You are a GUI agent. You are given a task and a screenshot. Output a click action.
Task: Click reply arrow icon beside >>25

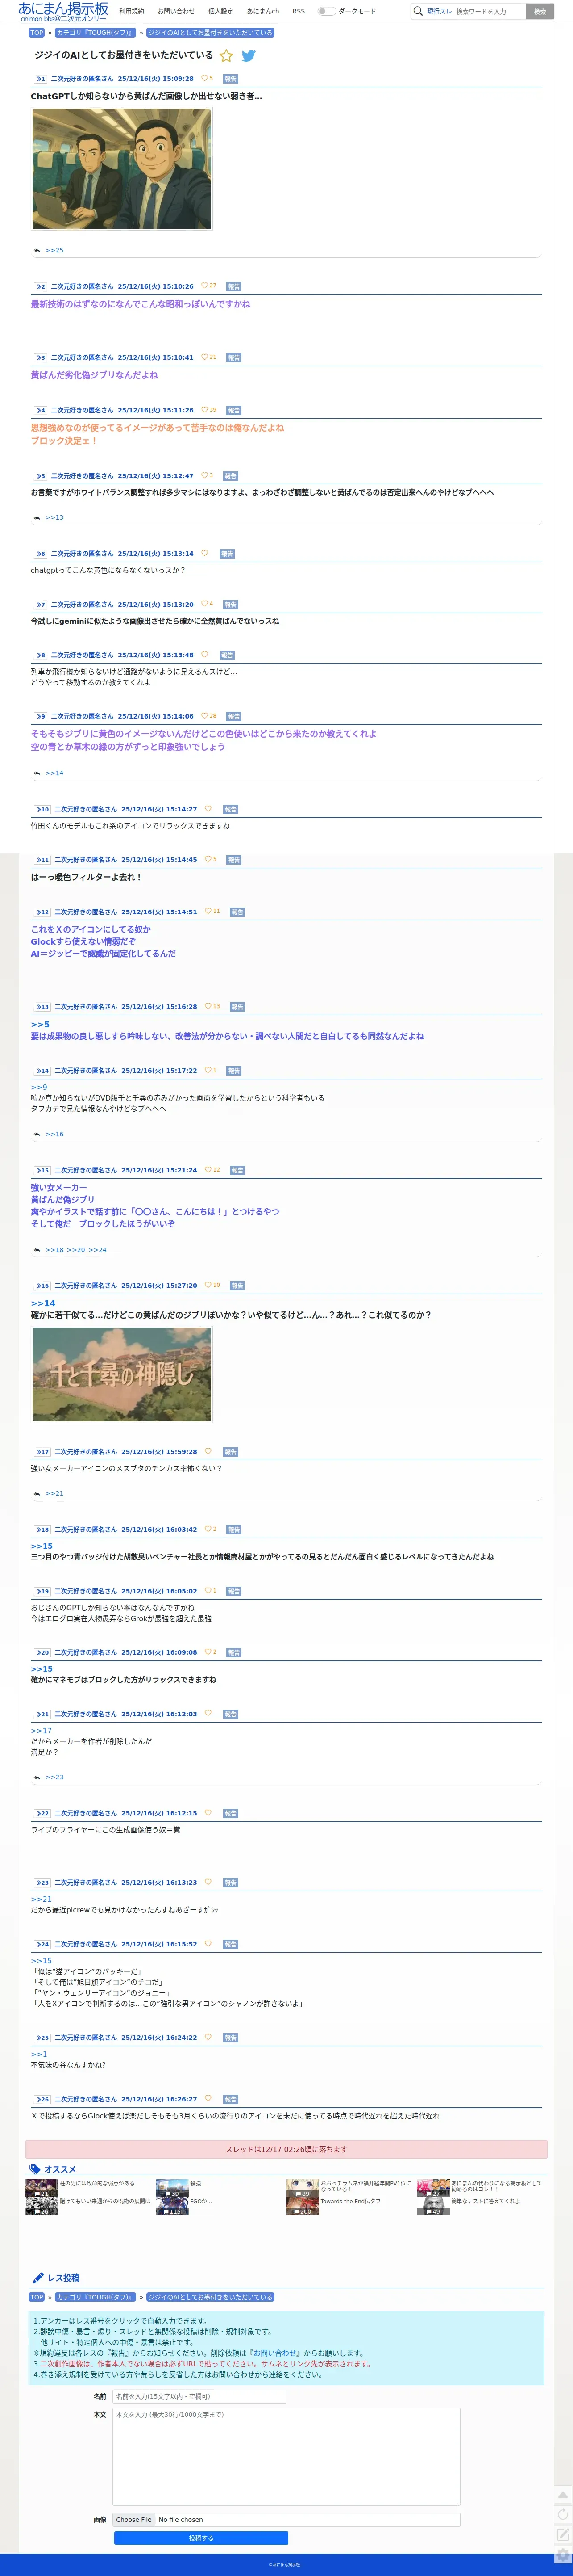click(x=37, y=251)
